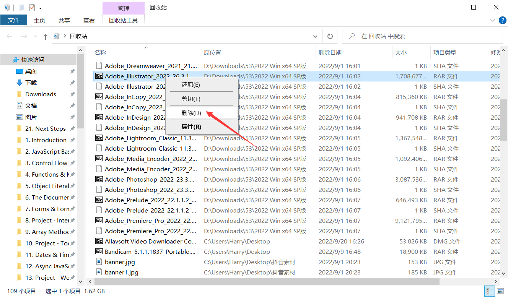
Task: Click the file list horizontal scrollbar
Action: tap(267, 281)
